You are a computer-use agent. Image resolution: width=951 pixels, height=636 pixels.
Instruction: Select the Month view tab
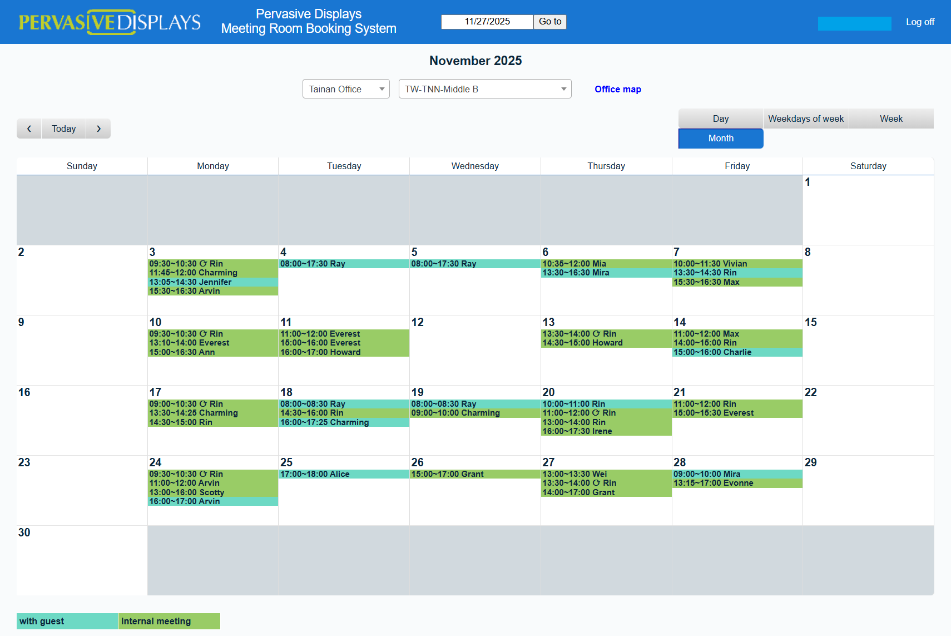pyautogui.click(x=720, y=139)
